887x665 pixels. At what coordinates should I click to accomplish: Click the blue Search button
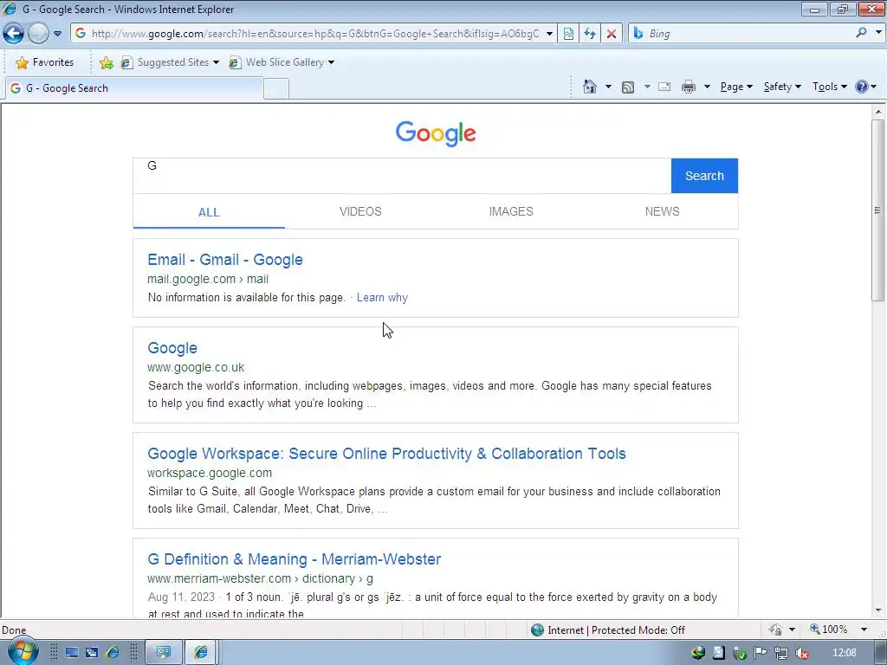[704, 176]
